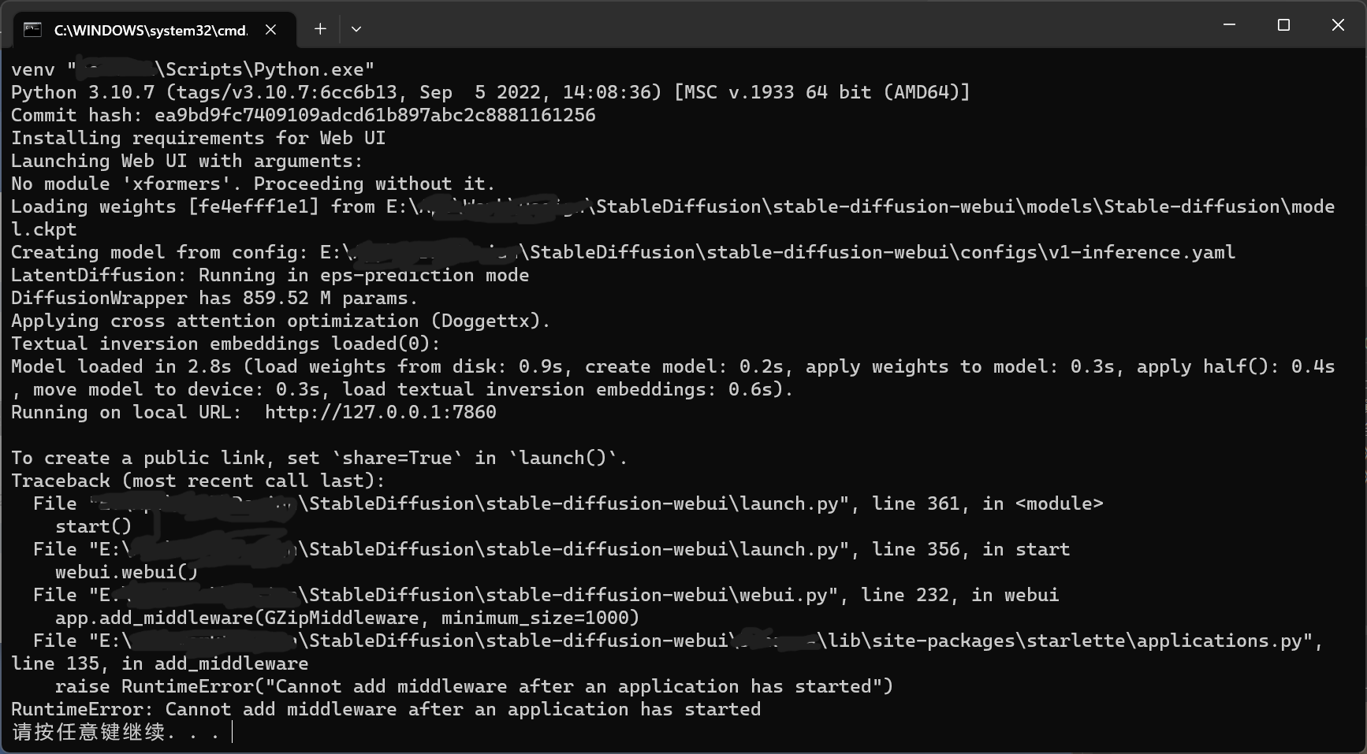This screenshot has width=1367, height=754.
Task: Click the Traceback (most recent call last) line
Action: coord(198,481)
